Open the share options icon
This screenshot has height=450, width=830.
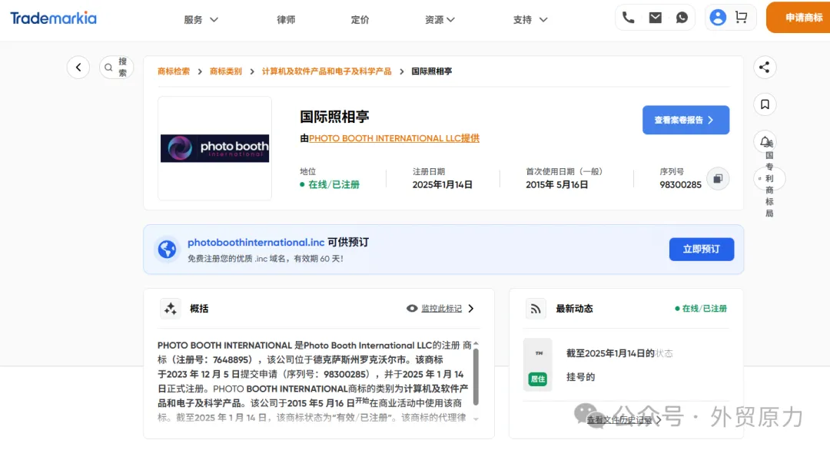(765, 68)
